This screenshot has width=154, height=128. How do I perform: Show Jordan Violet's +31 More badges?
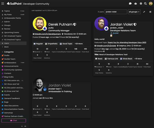point(138,59)
